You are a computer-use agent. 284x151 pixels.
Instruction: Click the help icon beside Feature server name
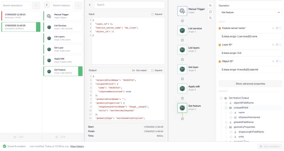pyautogui.click(x=273, y=28)
